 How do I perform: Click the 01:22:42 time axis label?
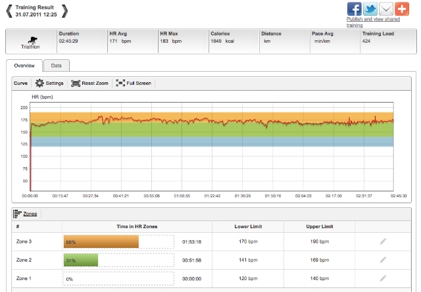coord(212,196)
